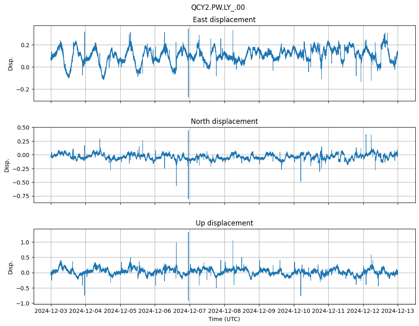
Task: Click the Time (UTC) axis label
Action: tap(224, 319)
